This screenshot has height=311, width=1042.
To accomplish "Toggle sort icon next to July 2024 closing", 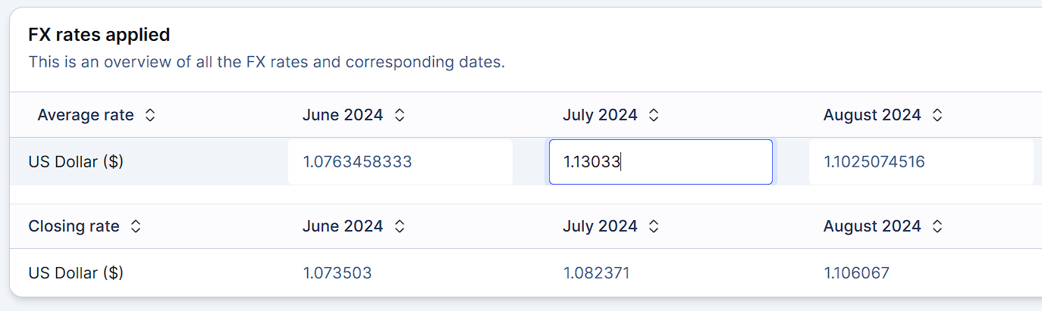I will [x=654, y=226].
